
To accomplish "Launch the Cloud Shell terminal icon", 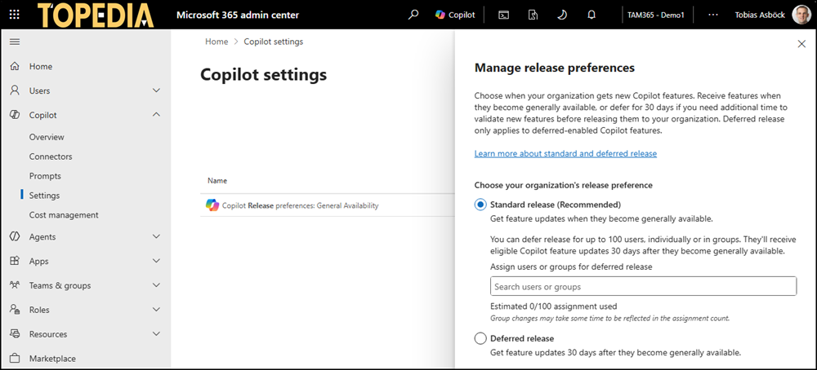I will (x=503, y=15).
